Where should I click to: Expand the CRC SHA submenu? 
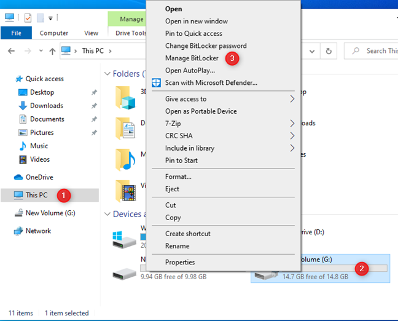224,136
